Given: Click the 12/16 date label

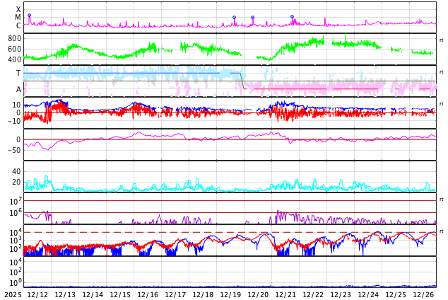Looking at the screenshot, I should (147, 294).
